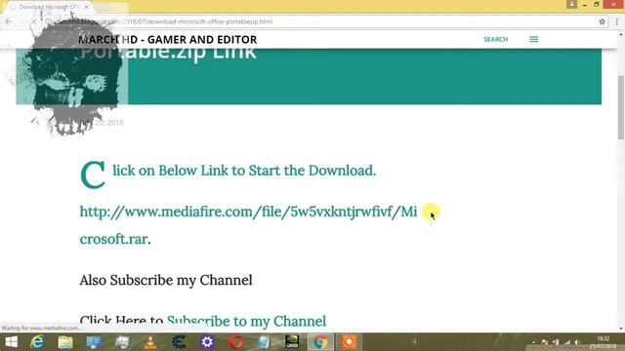Image resolution: width=625 pixels, height=351 pixels.
Task: Select the Download Microsoft Office browser tab
Action: (x=50, y=7)
